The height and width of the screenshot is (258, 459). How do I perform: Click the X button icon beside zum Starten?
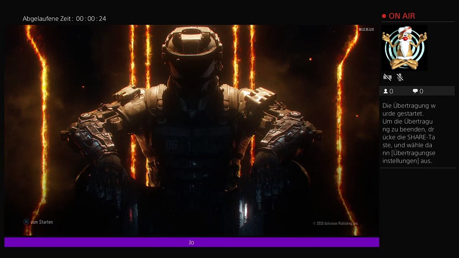pos(26,222)
